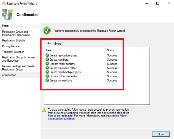Click the Status column header

click(124, 50)
